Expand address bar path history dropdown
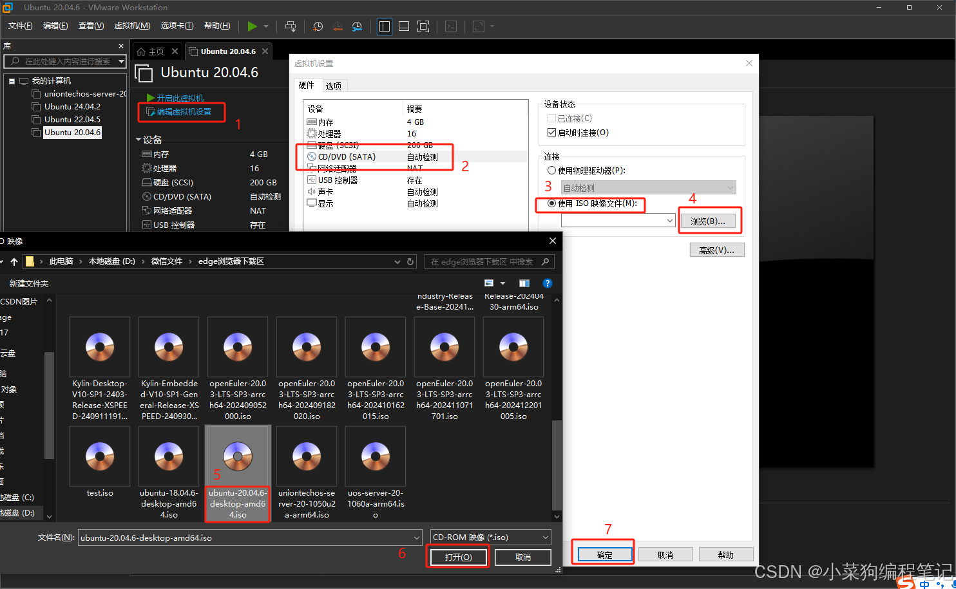The height and width of the screenshot is (589, 956). coord(397,261)
